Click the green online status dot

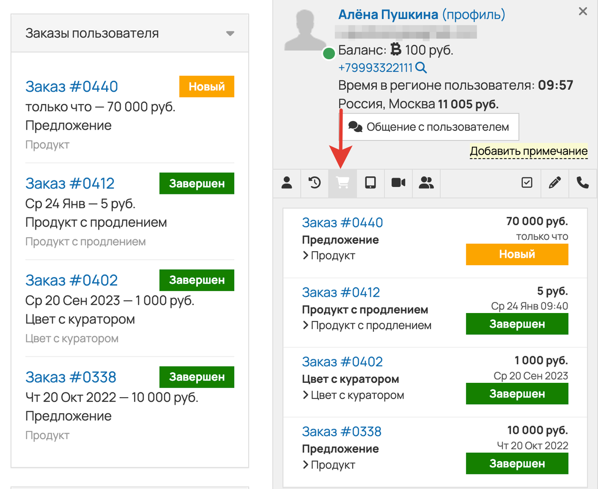pos(328,53)
